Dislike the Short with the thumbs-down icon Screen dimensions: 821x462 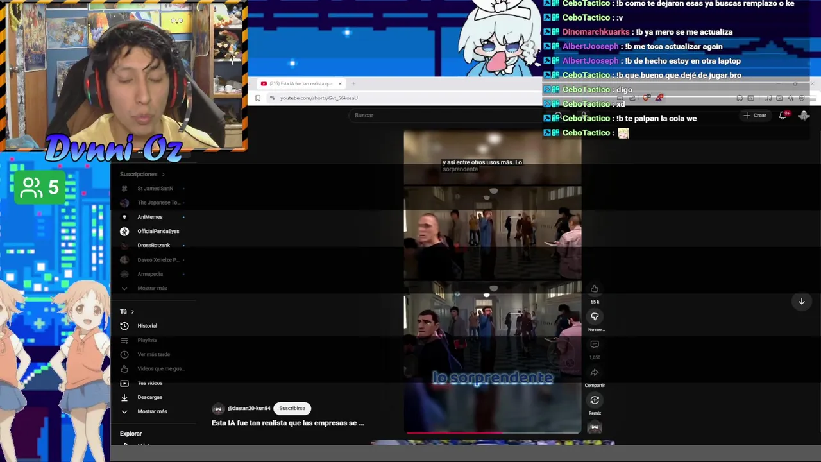tap(595, 316)
